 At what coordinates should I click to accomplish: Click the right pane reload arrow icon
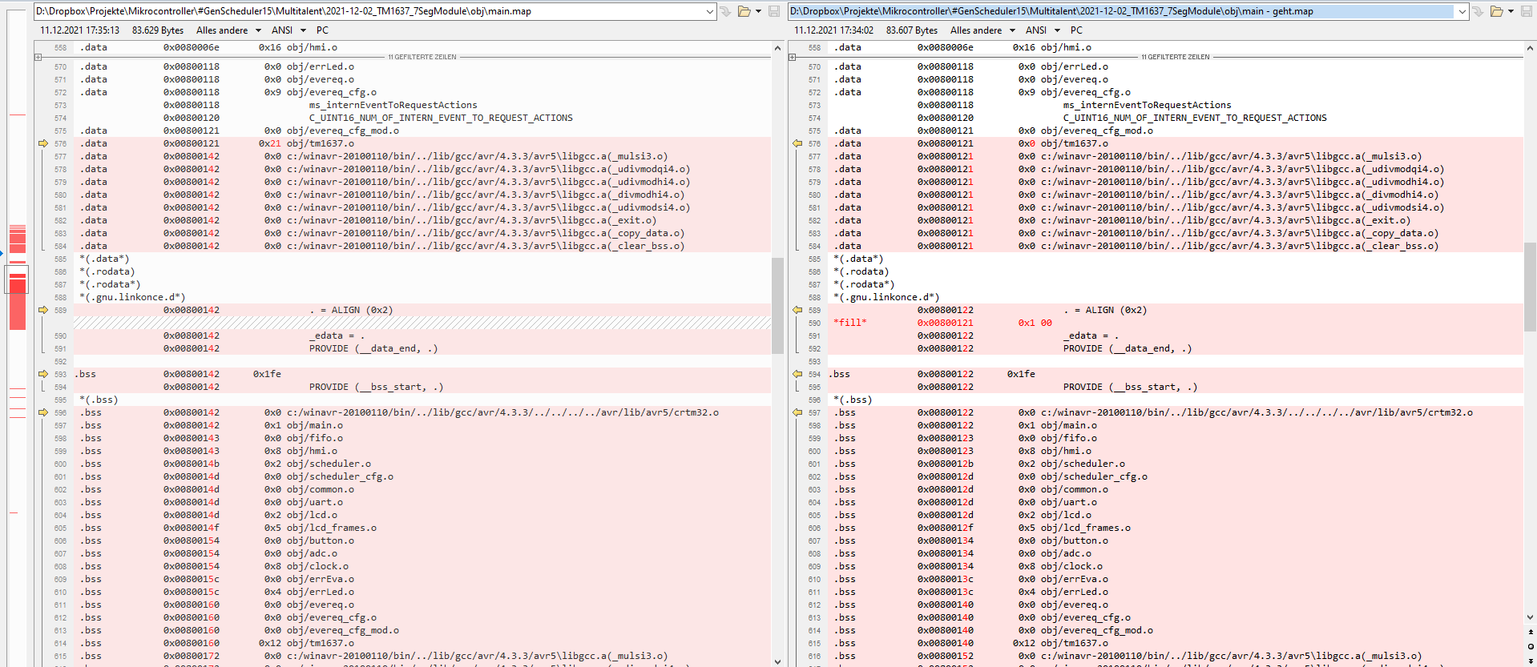point(1478,11)
